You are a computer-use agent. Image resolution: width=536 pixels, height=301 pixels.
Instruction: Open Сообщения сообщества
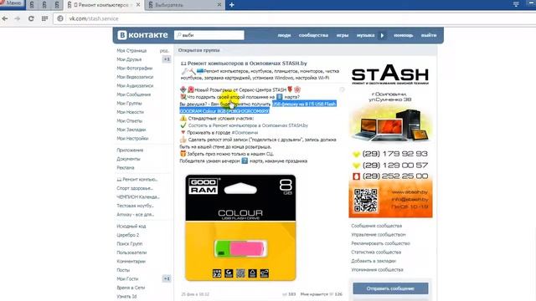[x=376, y=226]
